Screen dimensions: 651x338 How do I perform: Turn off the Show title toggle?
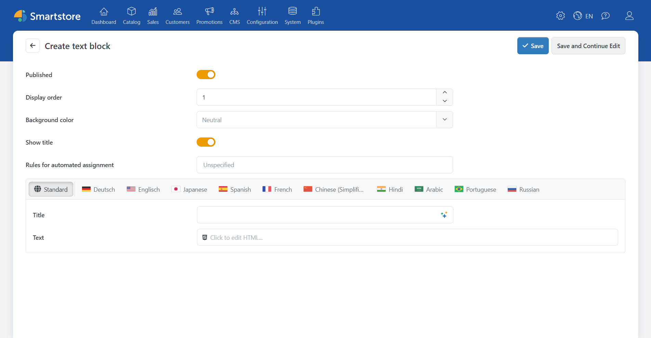pos(206,142)
